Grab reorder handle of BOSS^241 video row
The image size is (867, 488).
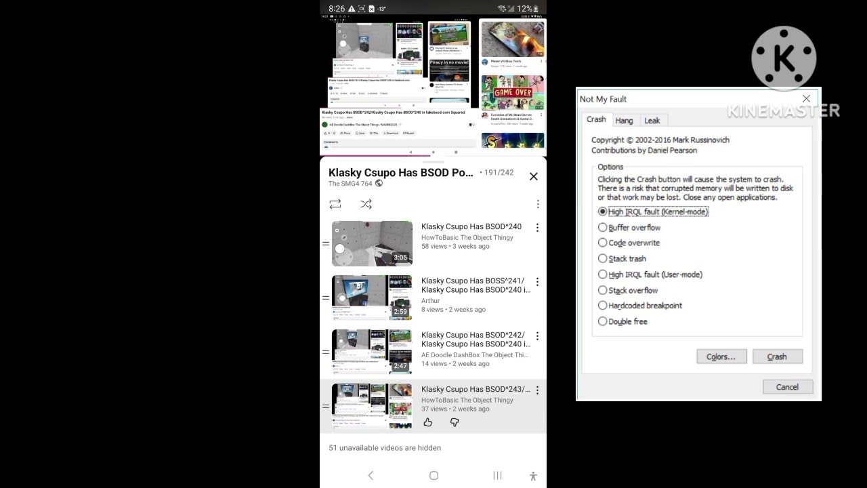pos(326,298)
